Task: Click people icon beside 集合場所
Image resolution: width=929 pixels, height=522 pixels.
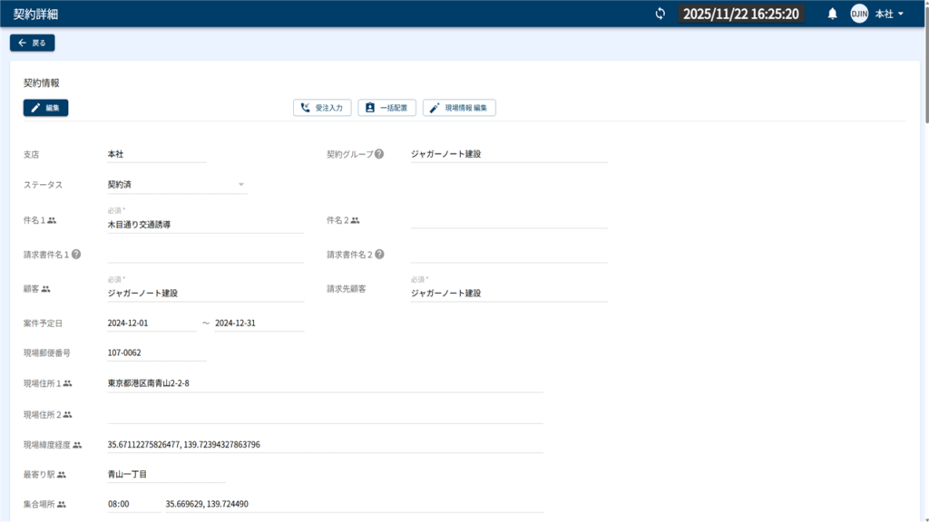Action: pyautogui.click(x=62, y=504)
